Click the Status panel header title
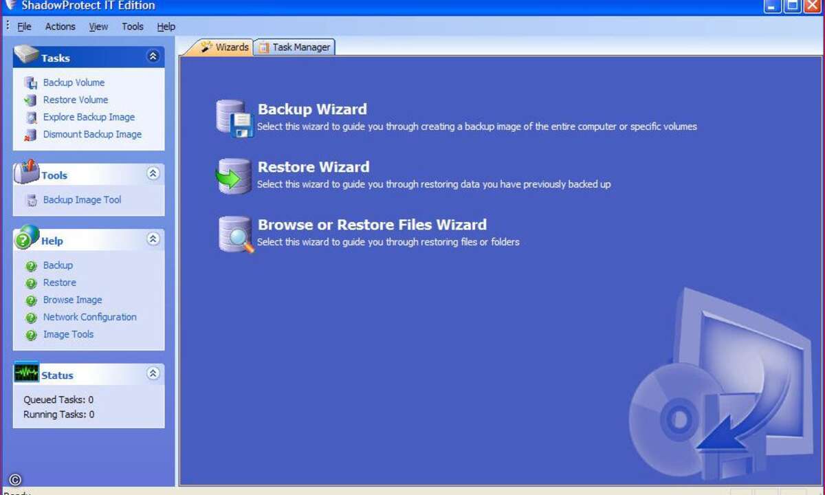 click(57, 375)
